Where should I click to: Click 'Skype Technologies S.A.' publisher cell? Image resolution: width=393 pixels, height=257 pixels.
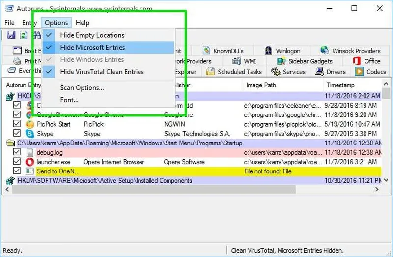point(197,134)
